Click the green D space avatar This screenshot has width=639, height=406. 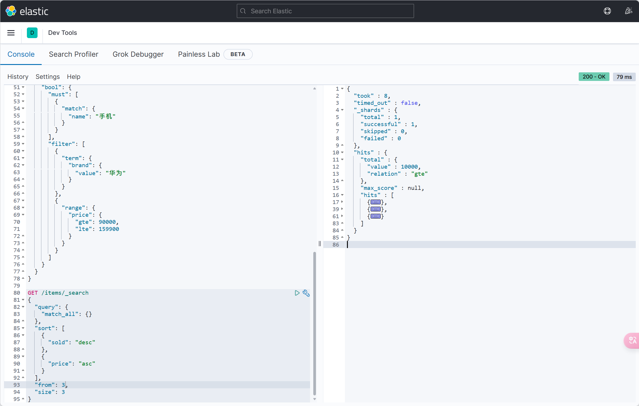pyautogui.click(x=32, y=33)
